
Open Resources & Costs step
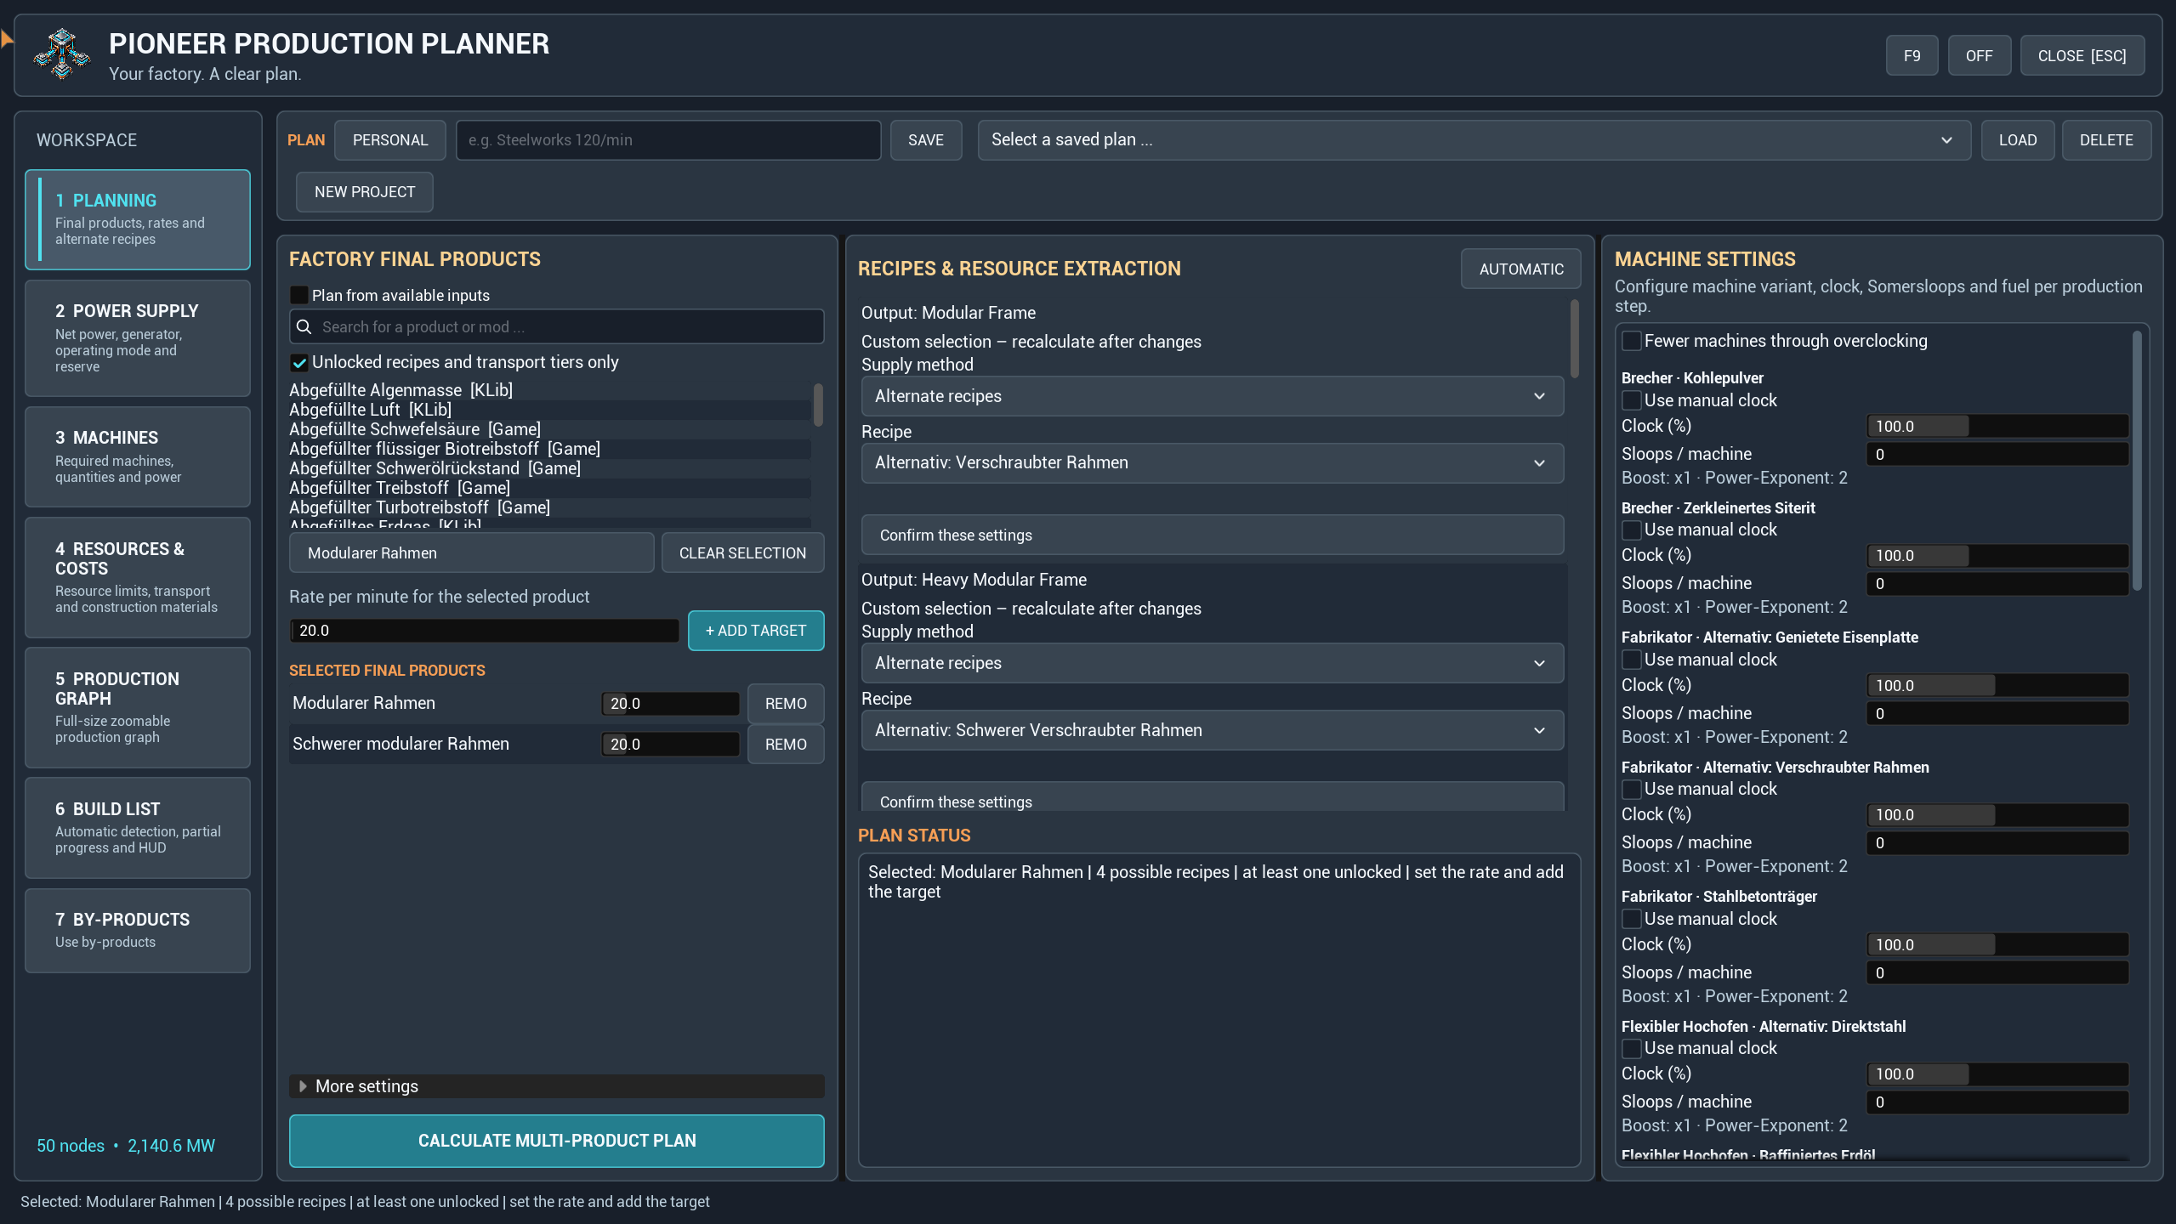click(x=138, y=577)
